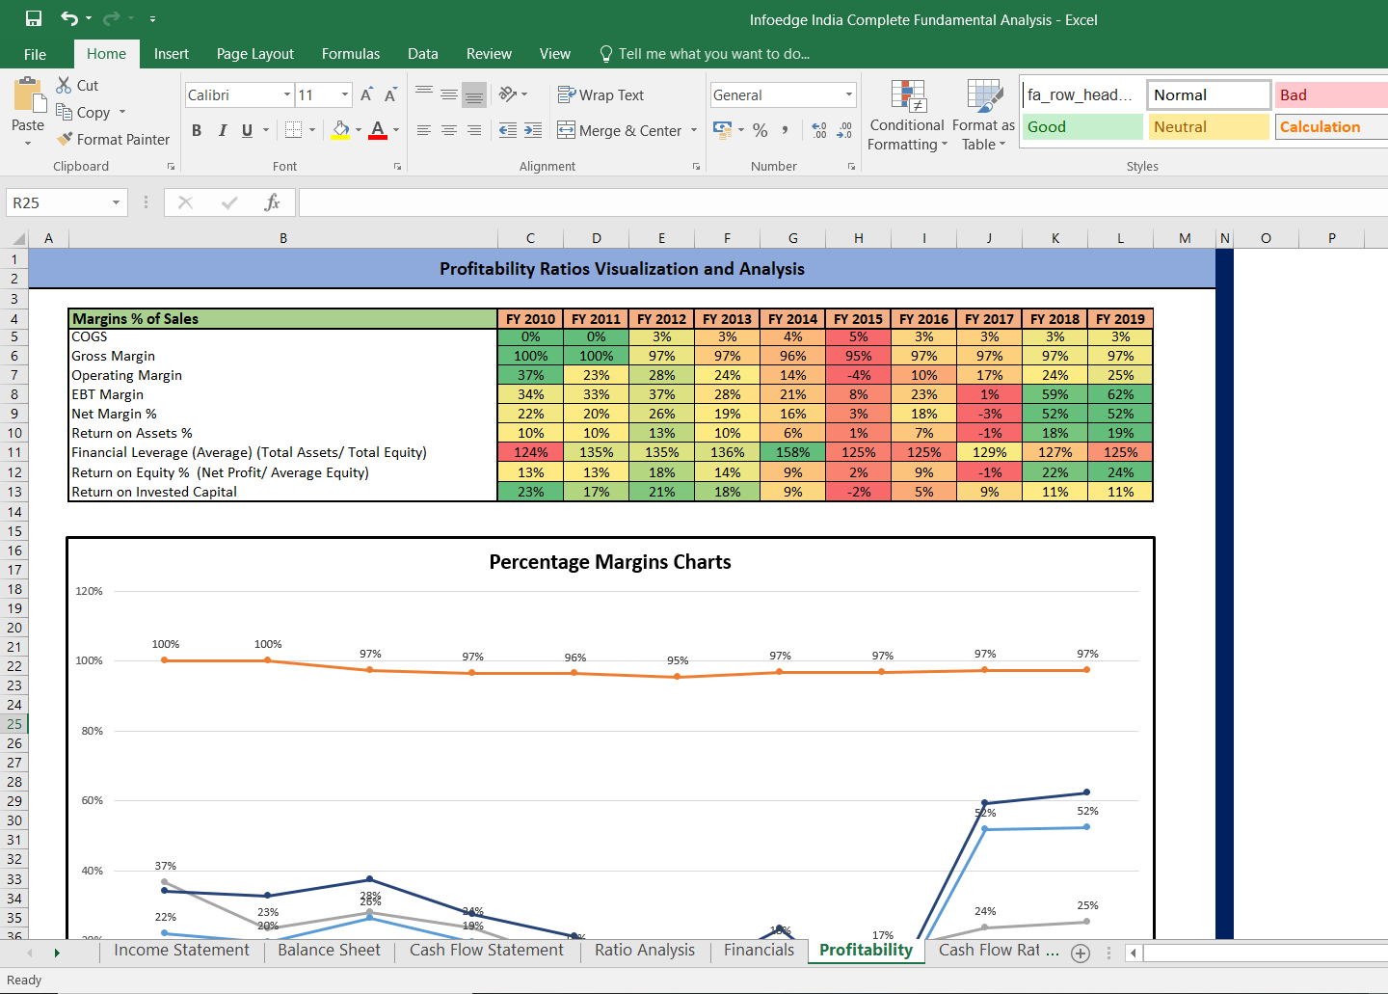This screenshot has width=1388, height=994.
Task: Select cell FY 2019 Net Margin 52%
Action: 1120,414
